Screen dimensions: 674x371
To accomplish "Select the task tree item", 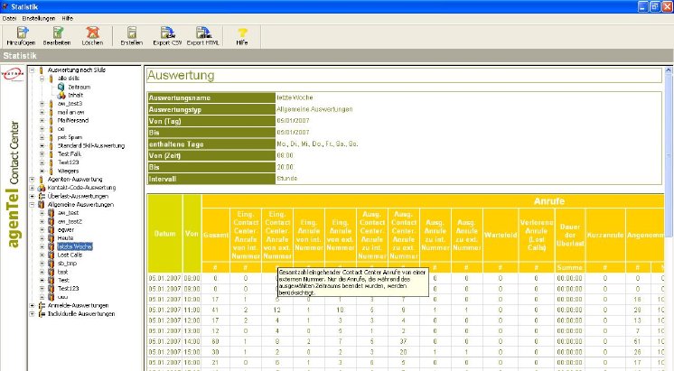I will [x=62, y=272].
